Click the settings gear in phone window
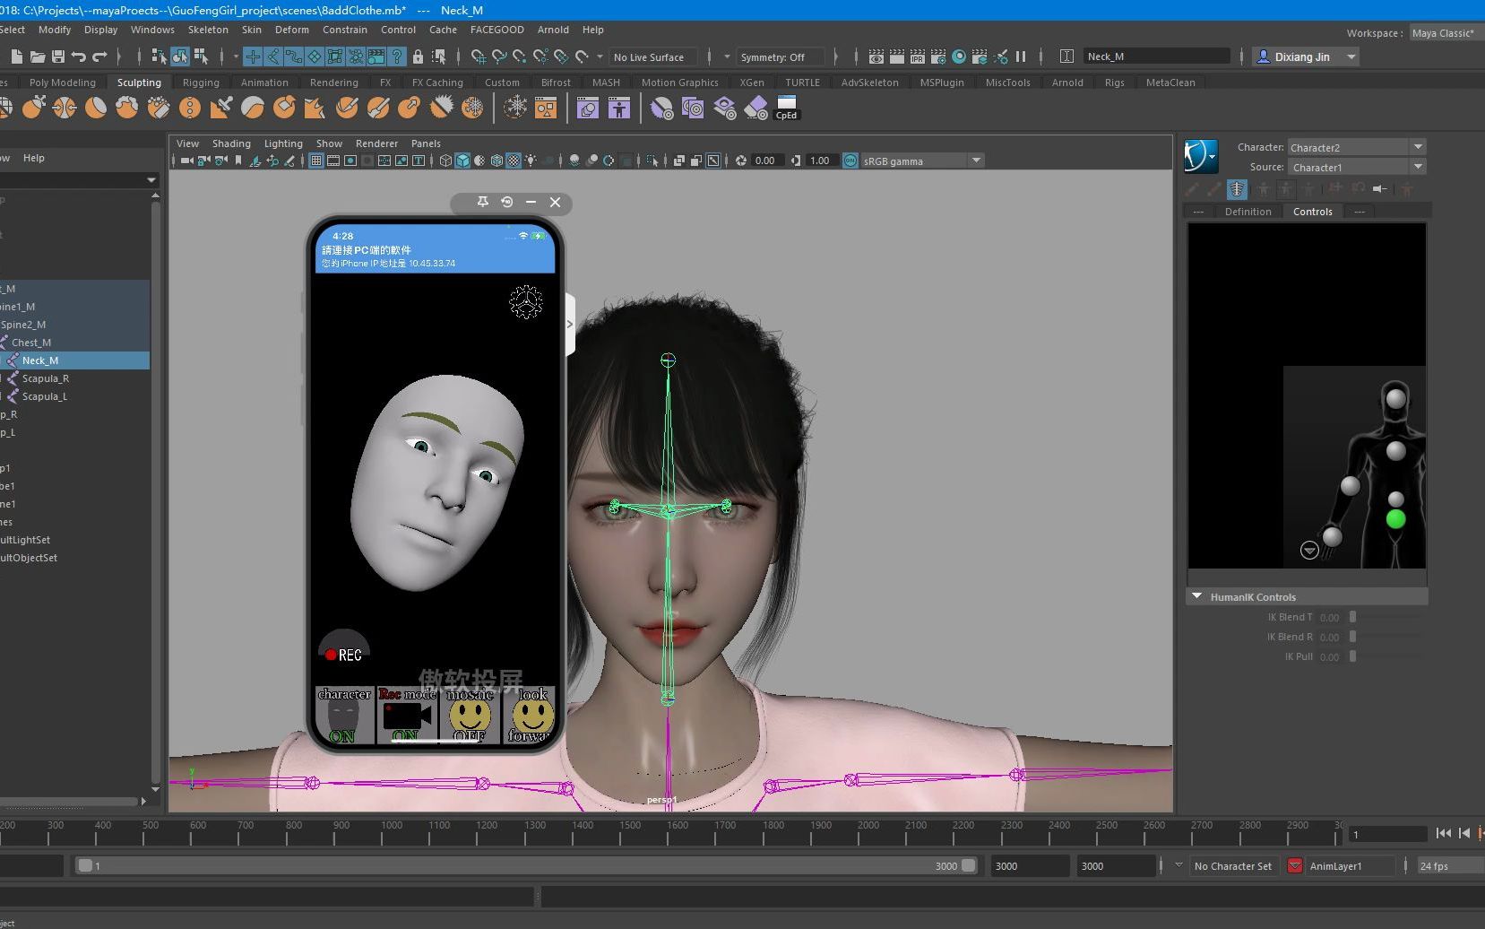 526,302
